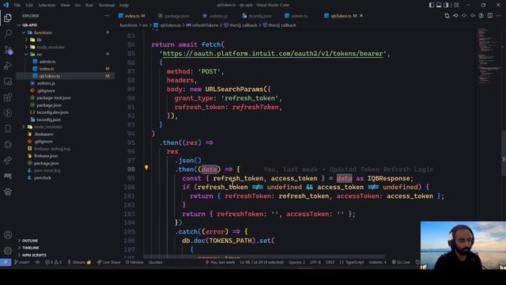Open yarn.lock in the file tree
This screenshot has width=506, height=285.
[x=42, y=177]
